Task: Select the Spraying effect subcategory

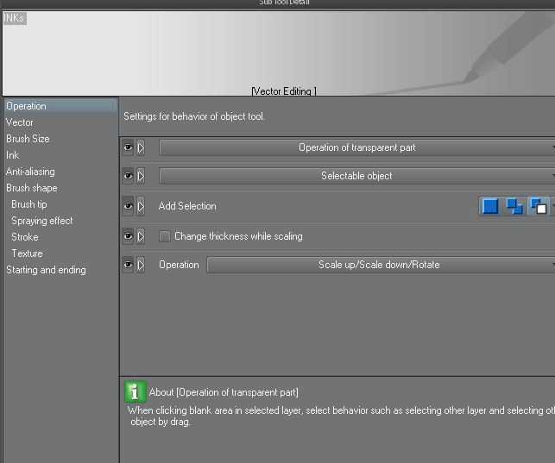Action: [41, 221]
